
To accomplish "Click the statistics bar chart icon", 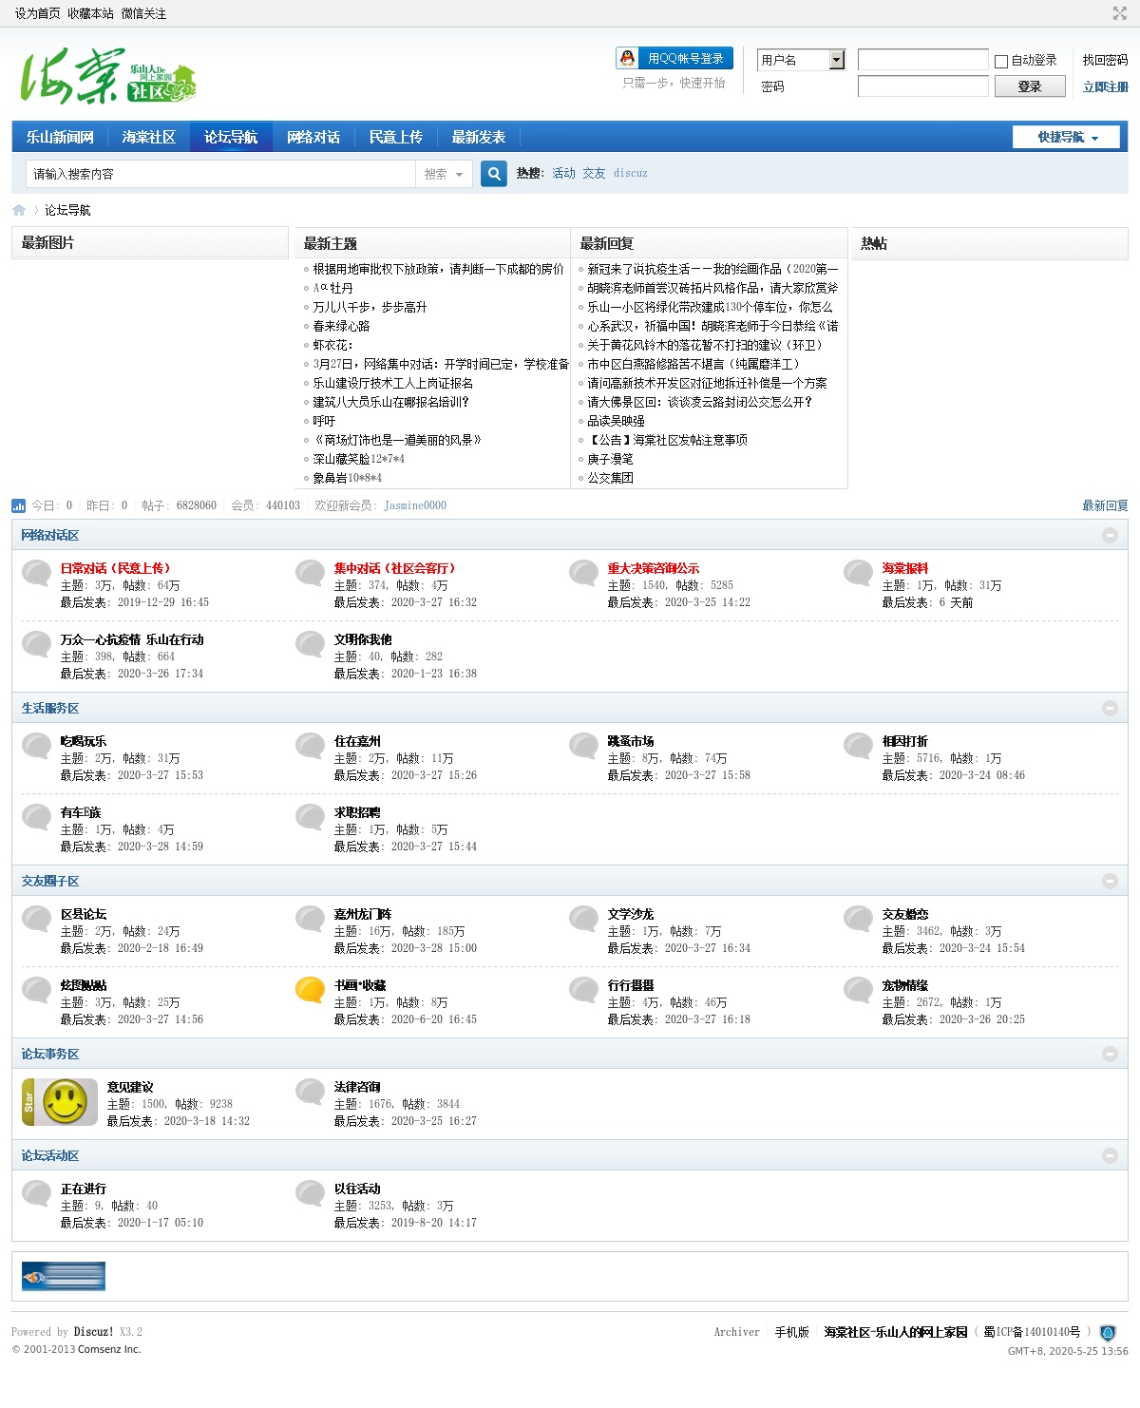I will click(19, 505).
